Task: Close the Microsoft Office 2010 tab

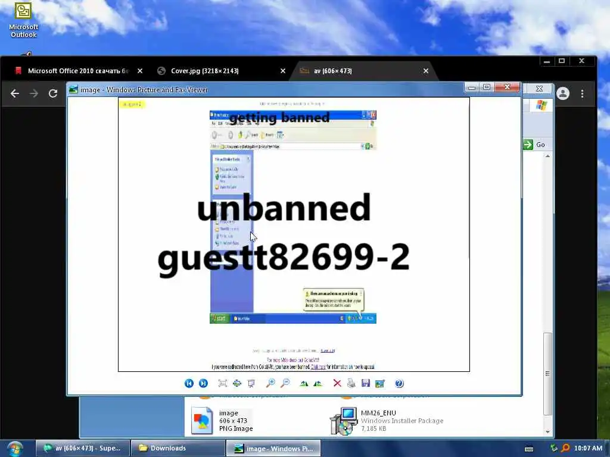Action: tap(140, 71)
